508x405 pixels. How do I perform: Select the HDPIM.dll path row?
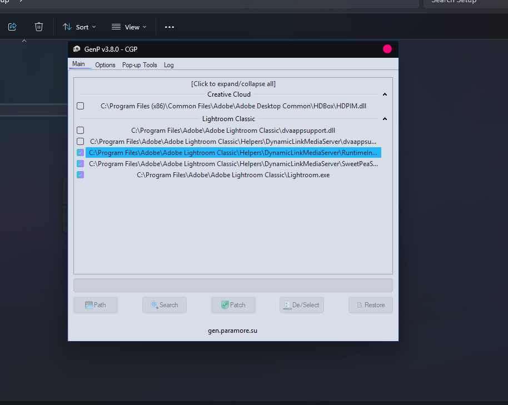click(233, 106)
